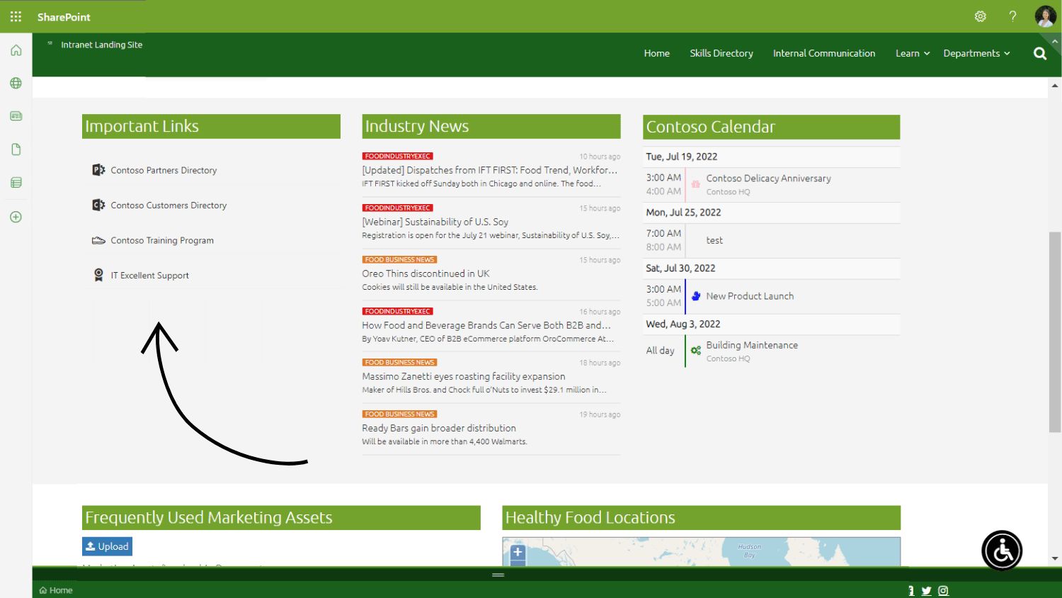1062x598 pixels.
Task: Click the Contoso Training Program icon
Action: click(x=98, y=240)
